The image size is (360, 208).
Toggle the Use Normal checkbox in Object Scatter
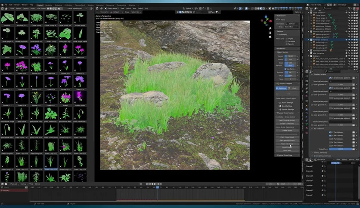pyautogui.click(x=286, y=69)
